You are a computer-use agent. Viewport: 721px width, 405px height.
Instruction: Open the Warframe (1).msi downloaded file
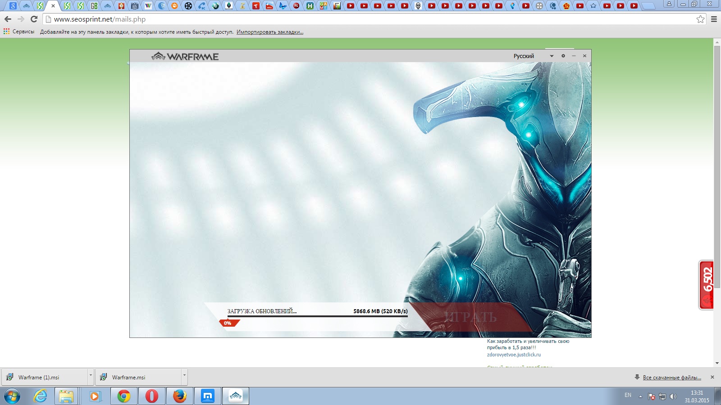coord(44,377)
